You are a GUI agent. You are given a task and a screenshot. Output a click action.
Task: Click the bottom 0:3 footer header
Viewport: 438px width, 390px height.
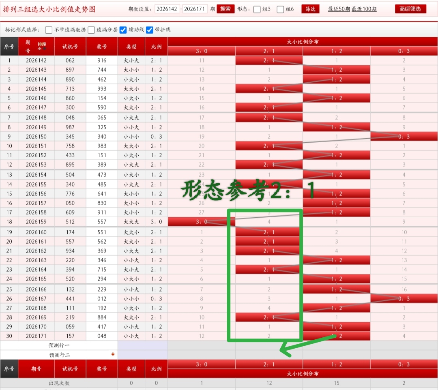click(x=404, y=364)
